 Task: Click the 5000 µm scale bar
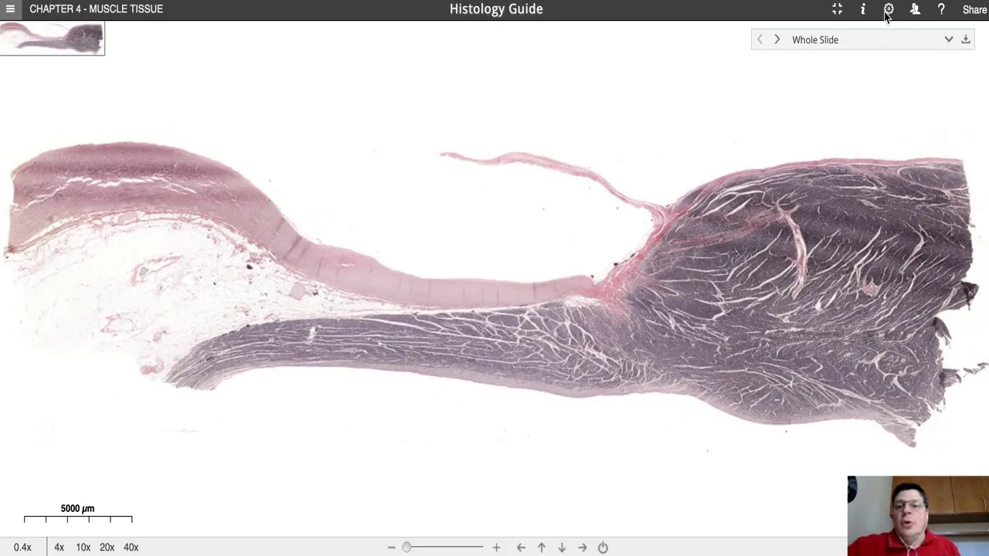tap(77, 514)
